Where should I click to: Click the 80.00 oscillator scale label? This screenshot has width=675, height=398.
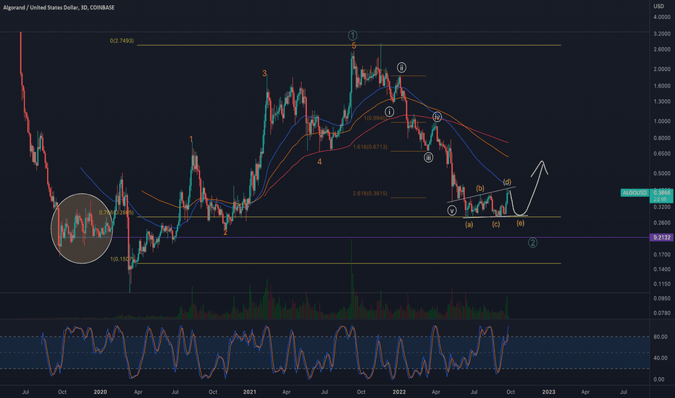point(661,337)
